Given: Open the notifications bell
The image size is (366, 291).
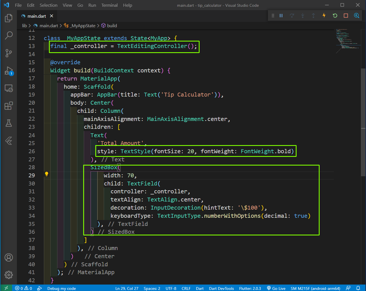Looking at the screenshot, I should [x=358, y=288].
